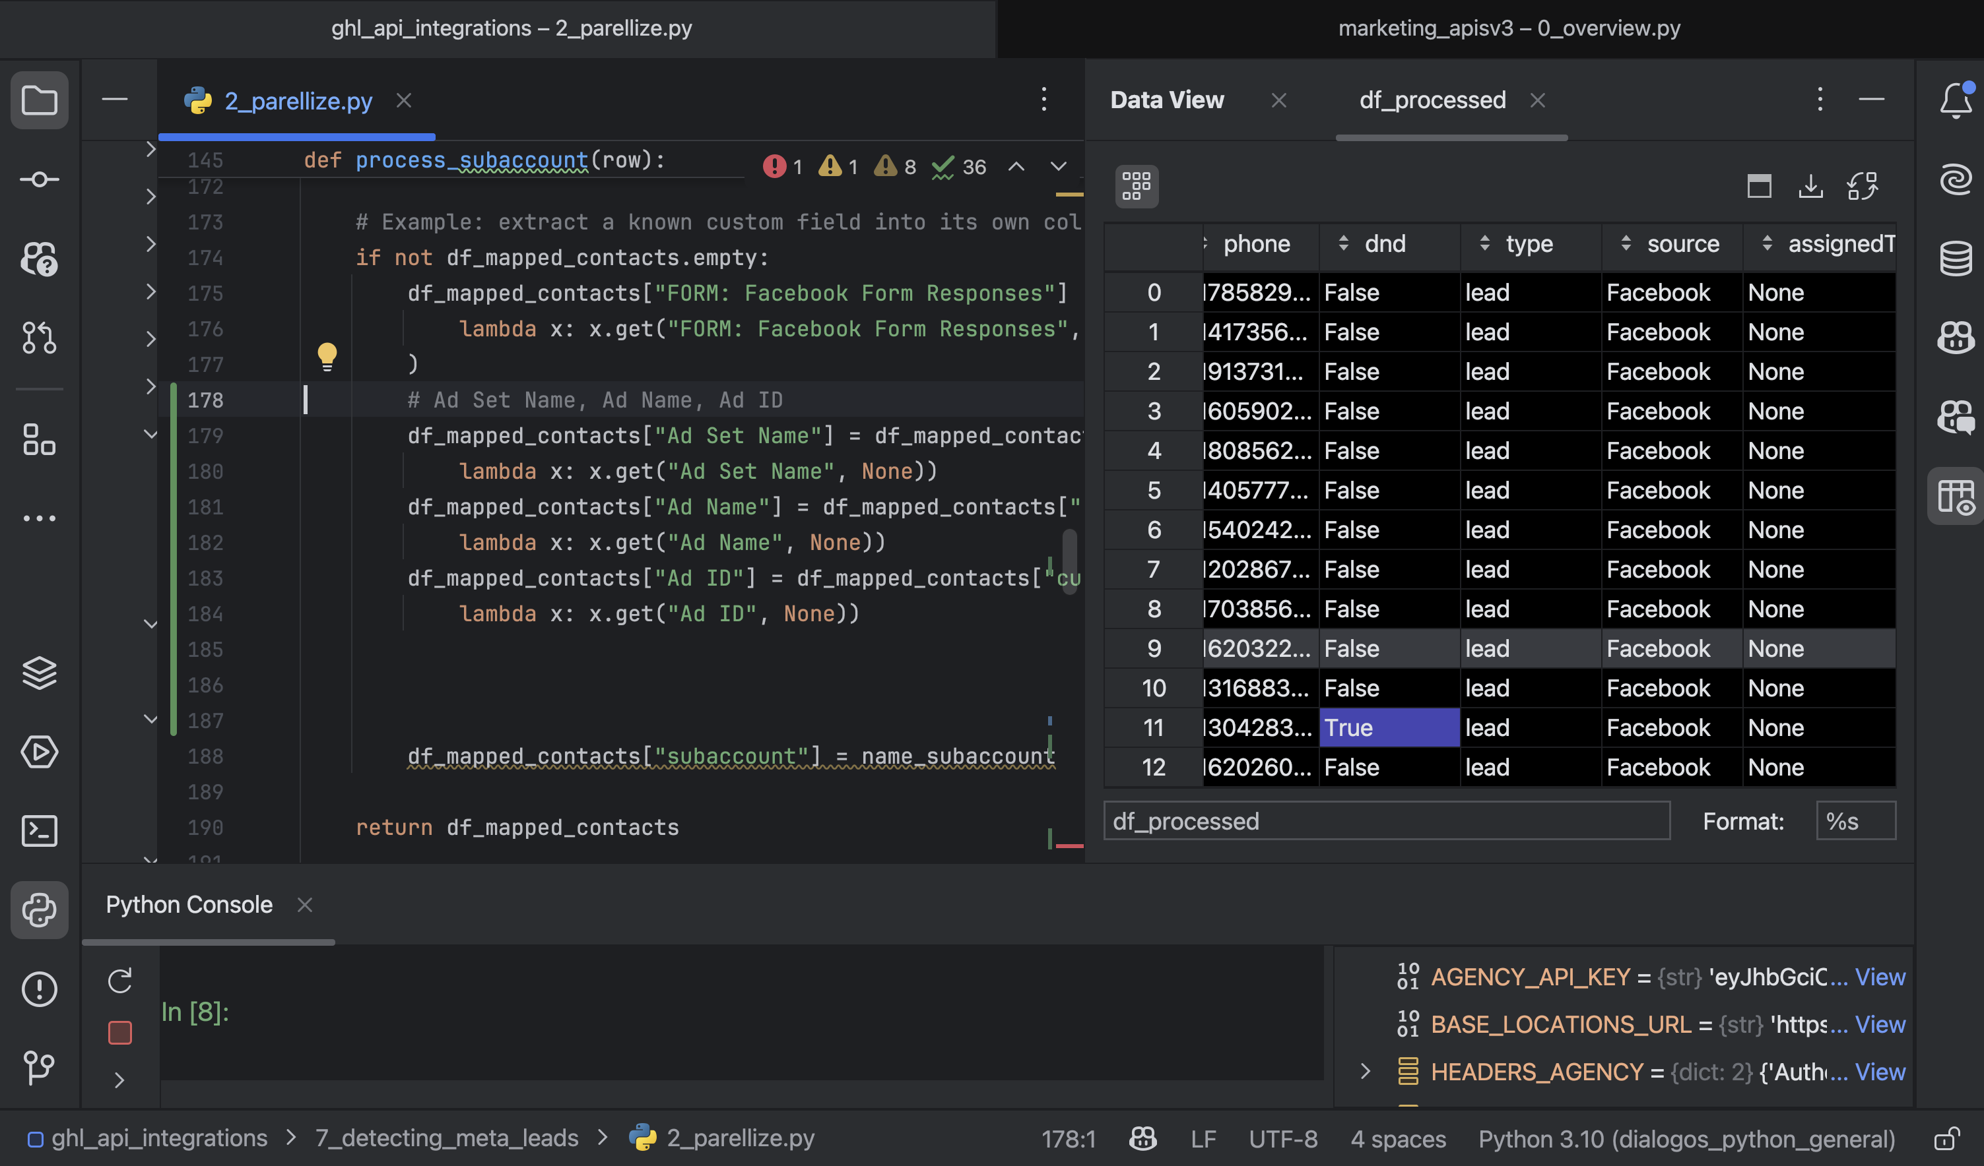Click the editor vertical scrollbar thumb
Image resolution: width=1984 pixels, height=1166 pixels.
point(1069,561)
